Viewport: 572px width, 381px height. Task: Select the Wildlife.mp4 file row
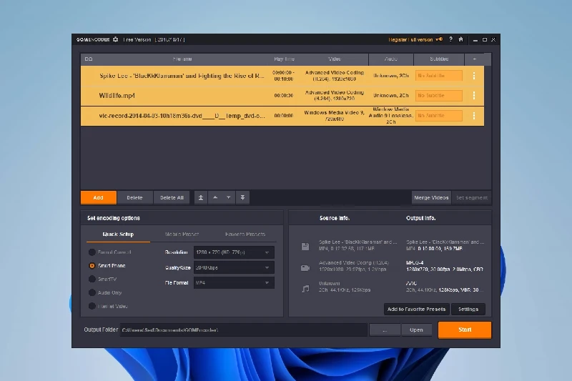point(282,96)
